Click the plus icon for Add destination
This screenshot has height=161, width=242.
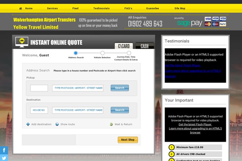(x=28, y=124)
